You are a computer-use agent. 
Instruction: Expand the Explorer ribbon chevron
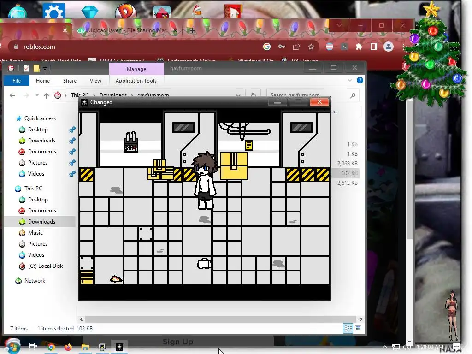point(350,80)
